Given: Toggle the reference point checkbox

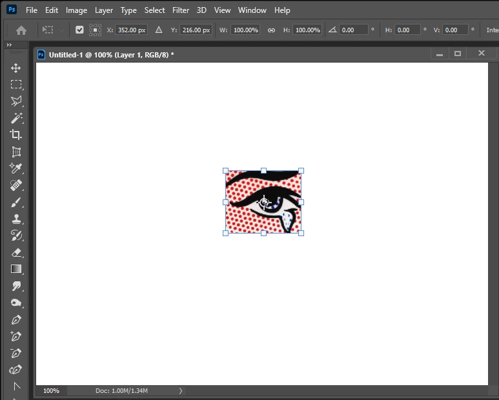Looking at the screenshot, I should point(79,30).
